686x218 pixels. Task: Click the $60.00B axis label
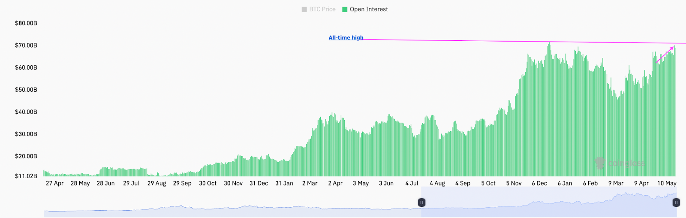[26, 67]
